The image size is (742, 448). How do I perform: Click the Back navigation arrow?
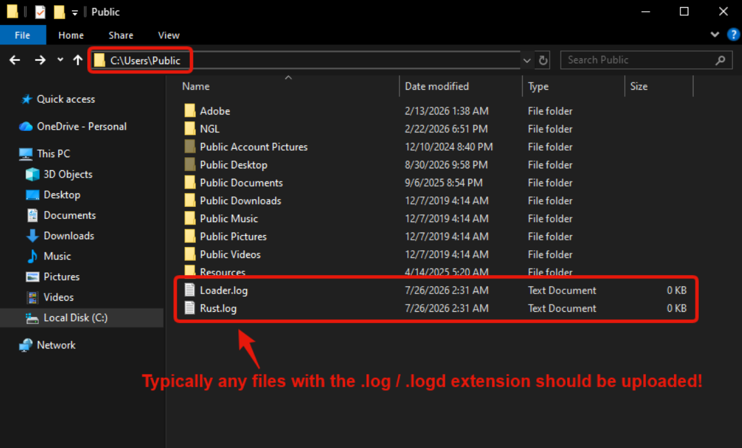(x=15, y=60)
